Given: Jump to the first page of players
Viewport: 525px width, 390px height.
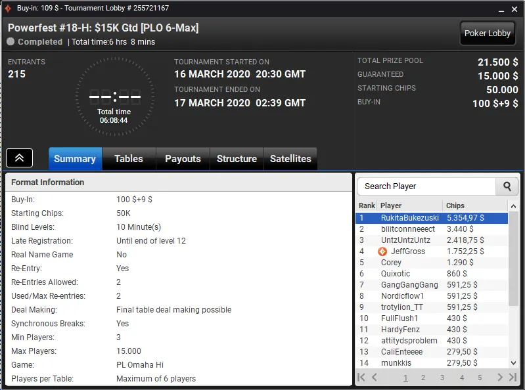Looking at the screenshot, I should click(361, 378).
